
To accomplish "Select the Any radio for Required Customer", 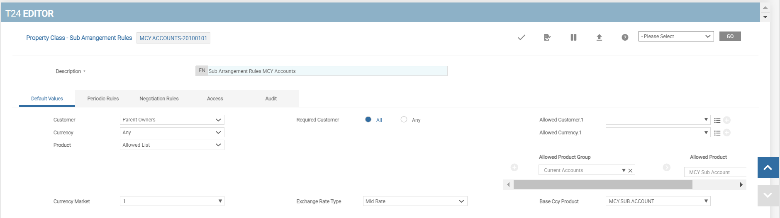I will (404, 120).
